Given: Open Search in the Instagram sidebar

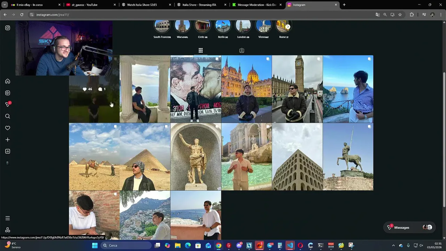Looking at the screenshot, I should tap(8, 116).
